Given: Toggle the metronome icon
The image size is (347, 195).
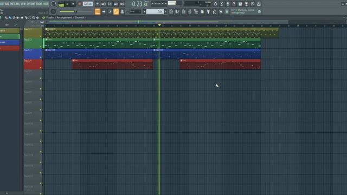Looking at the screenshot, I should (98, 4).
